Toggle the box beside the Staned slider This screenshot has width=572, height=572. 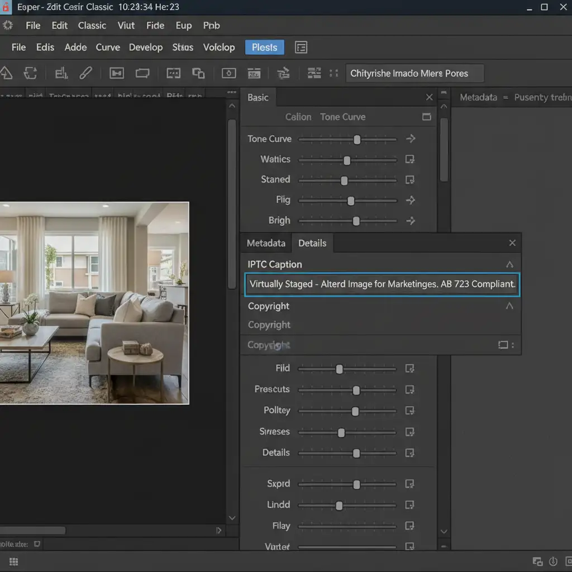410,180
